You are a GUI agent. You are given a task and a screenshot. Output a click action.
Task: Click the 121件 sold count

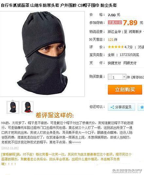click(113, 39)
